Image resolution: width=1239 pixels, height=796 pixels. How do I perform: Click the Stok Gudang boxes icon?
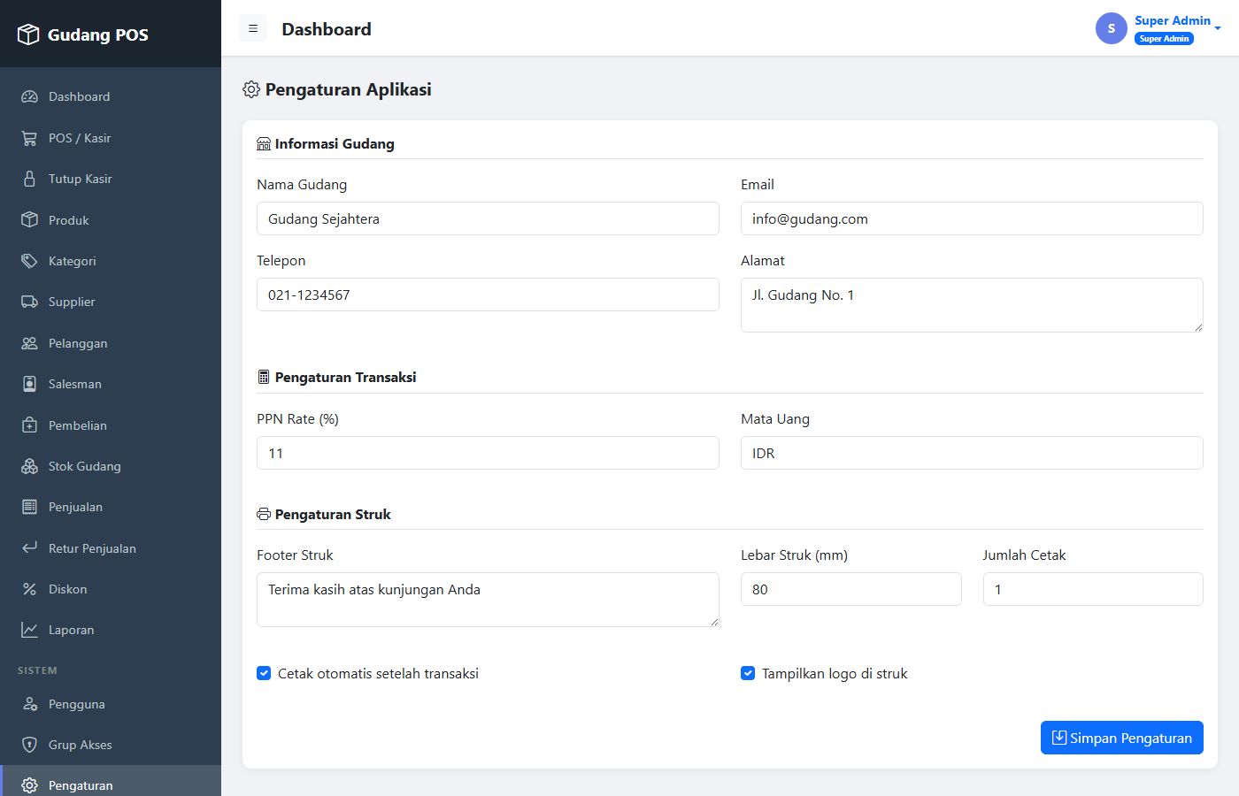click(29, 466)
